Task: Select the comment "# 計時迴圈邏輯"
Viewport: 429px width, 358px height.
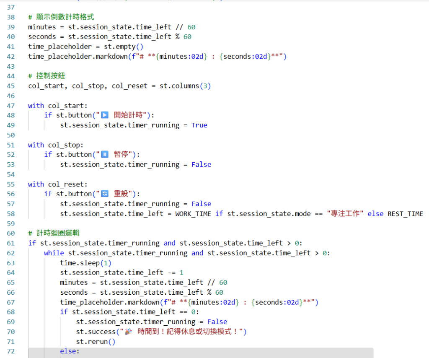Action: pyautogui.click(x=54, y=233)
